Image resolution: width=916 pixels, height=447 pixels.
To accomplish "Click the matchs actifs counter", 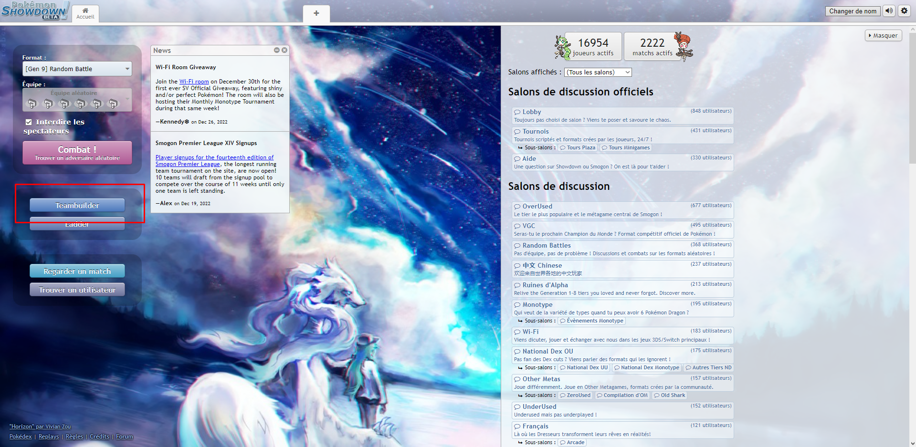I will [653, 47].
